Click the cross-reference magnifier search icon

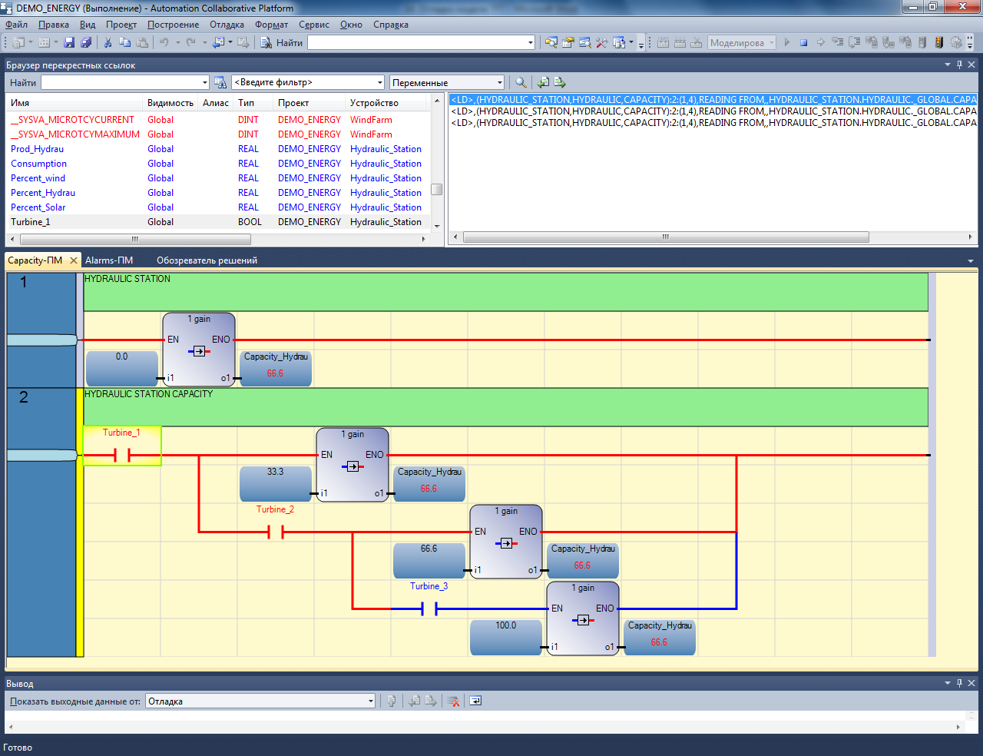521,82
